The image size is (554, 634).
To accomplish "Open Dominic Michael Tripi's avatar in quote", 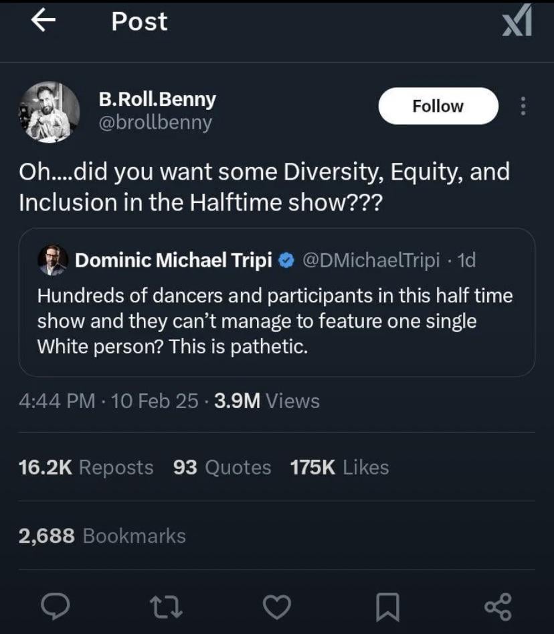I will [52, 260].
